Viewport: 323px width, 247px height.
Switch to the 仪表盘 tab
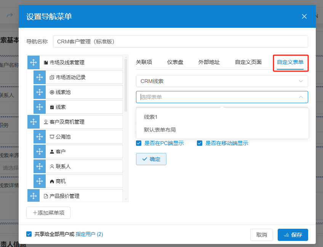coord(175,62)
